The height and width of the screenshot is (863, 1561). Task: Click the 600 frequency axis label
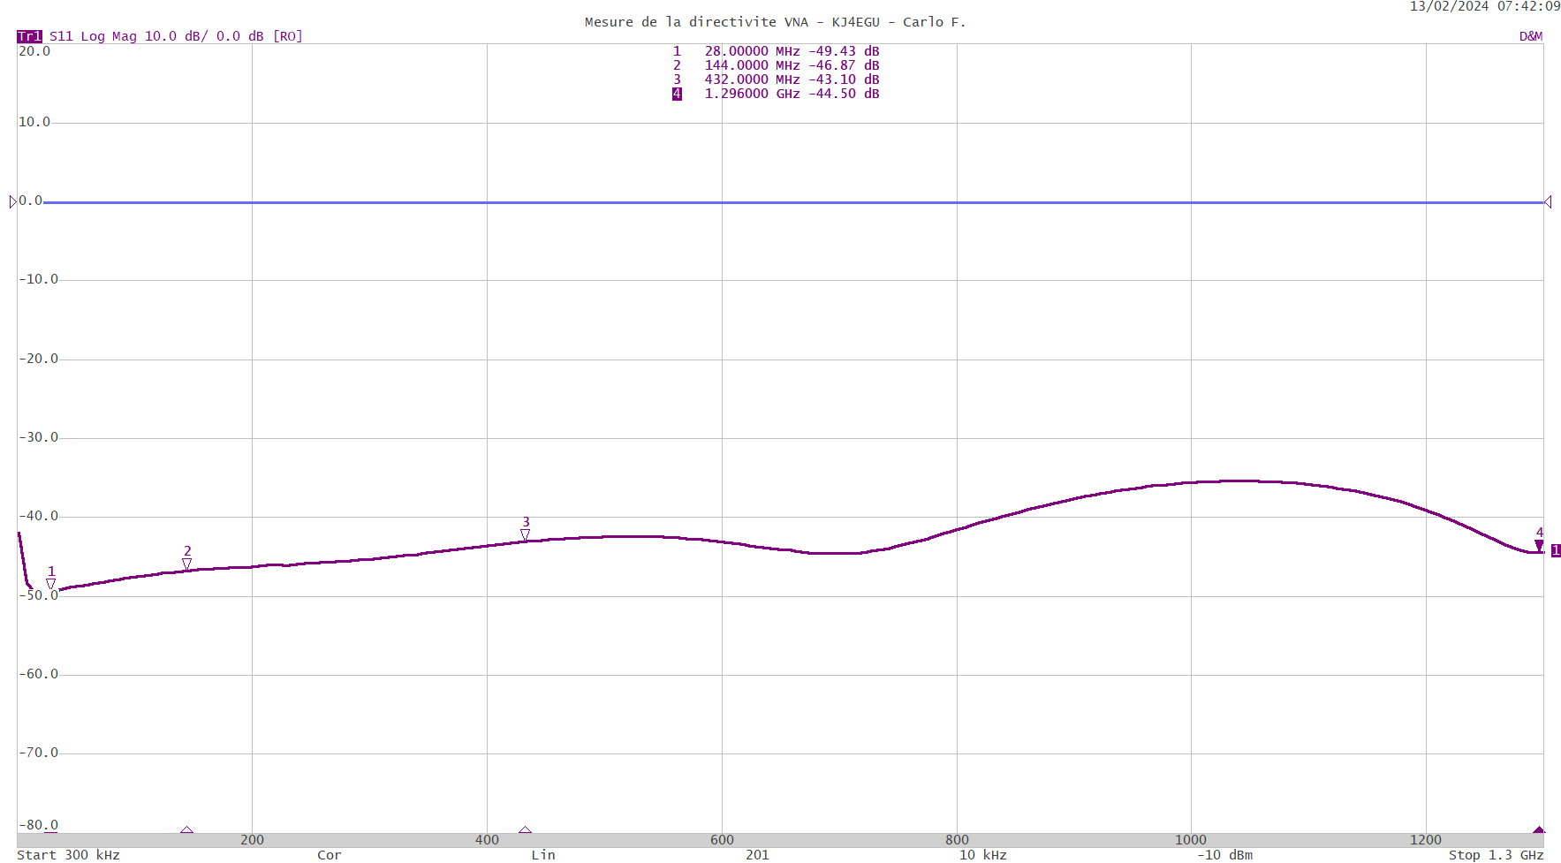722,840
